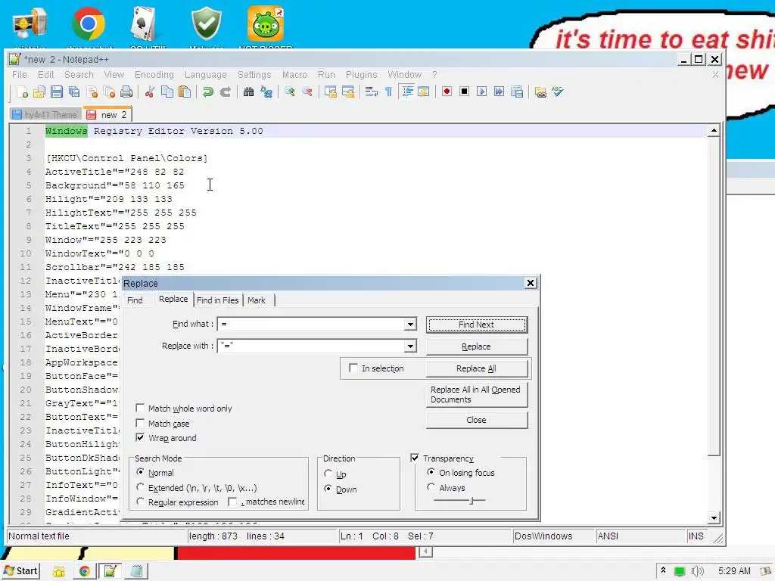Toggle the Word wrap toolbar icon
The height and width of the screenshot is (581, 775).
pyautogui.click(x=371, y=92)
